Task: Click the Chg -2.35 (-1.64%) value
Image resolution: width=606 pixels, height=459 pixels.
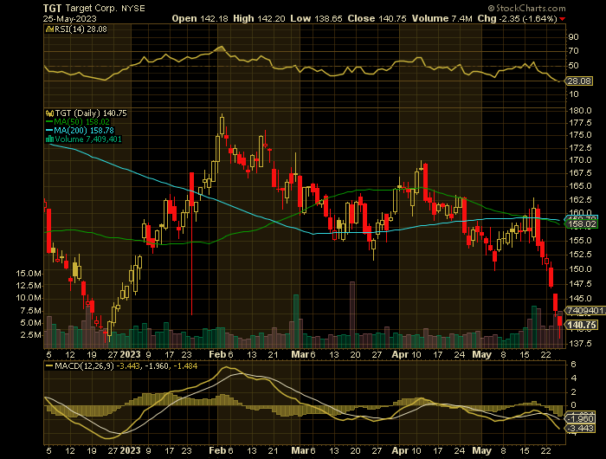Action: pos(518,18)
